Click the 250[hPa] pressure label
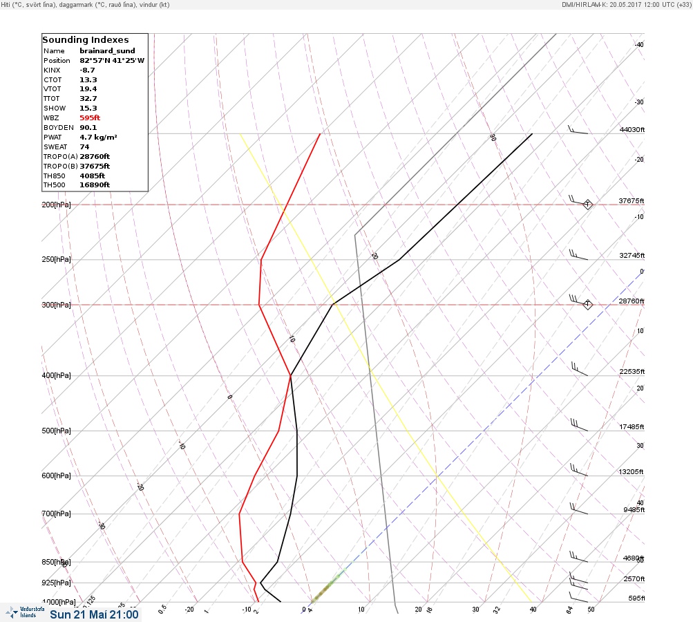Screen dimensions: 693x622 56,259
